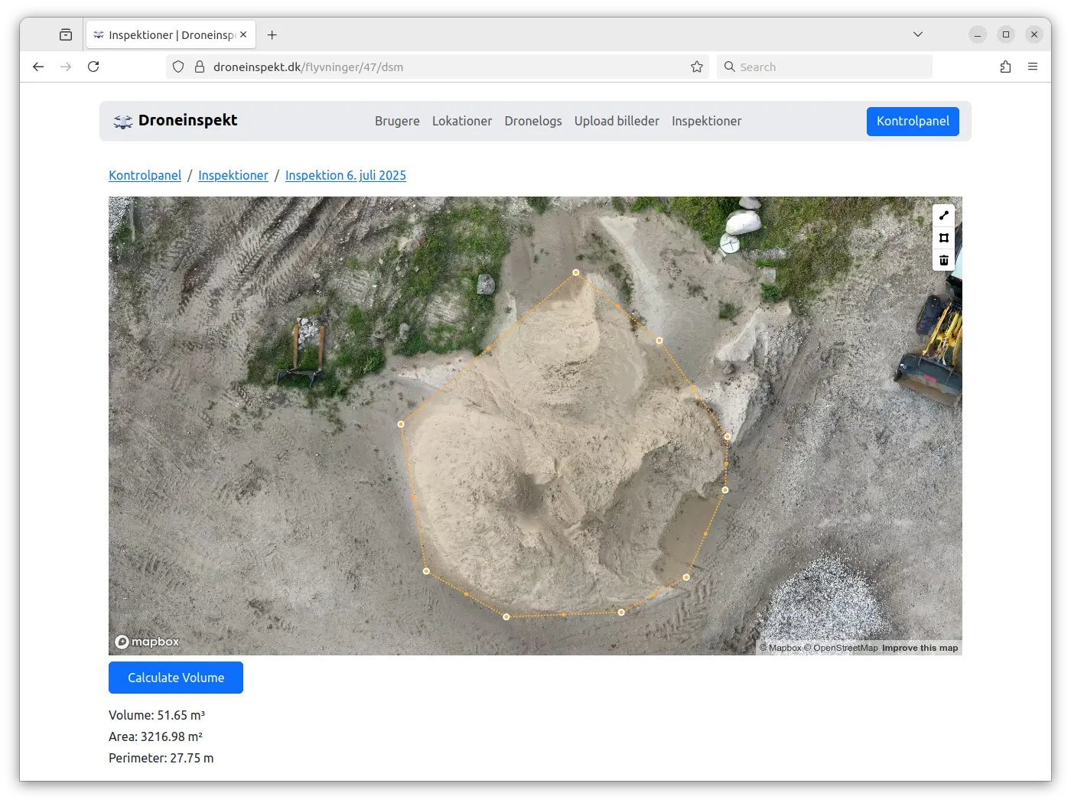
Task: Expand the list all tabs dropdown
Action: [x=917, y=34]
